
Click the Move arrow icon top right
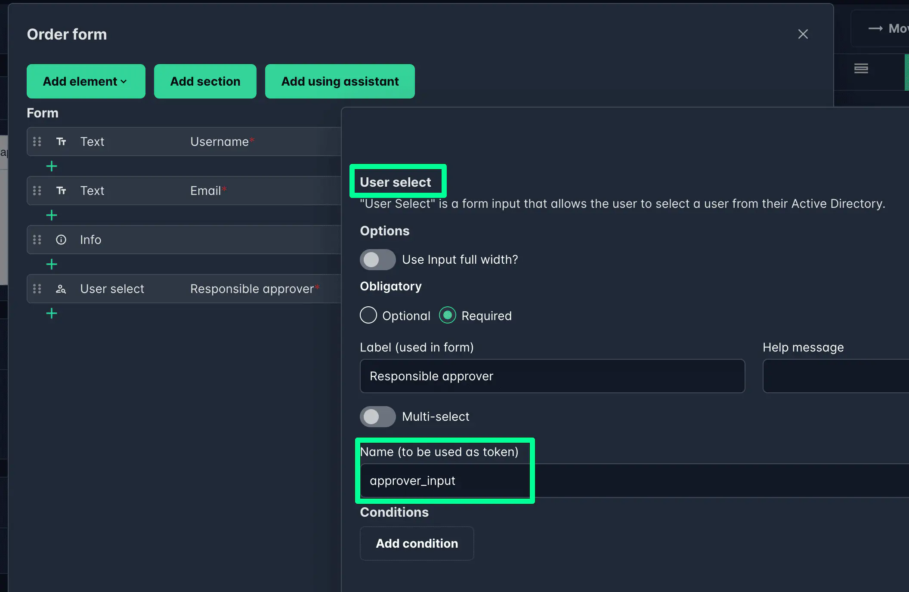876,28
